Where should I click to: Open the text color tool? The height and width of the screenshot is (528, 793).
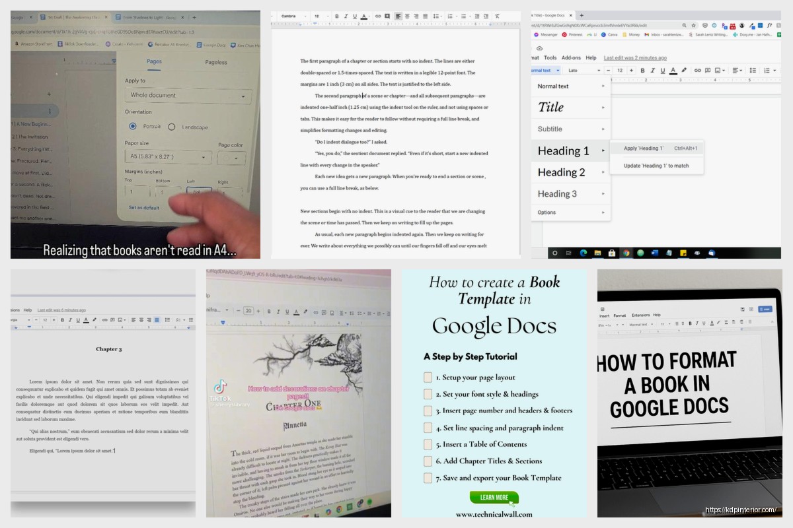(x=364, y=16)
